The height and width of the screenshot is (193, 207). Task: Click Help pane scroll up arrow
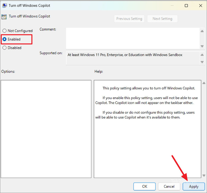[x=204, y=83]
